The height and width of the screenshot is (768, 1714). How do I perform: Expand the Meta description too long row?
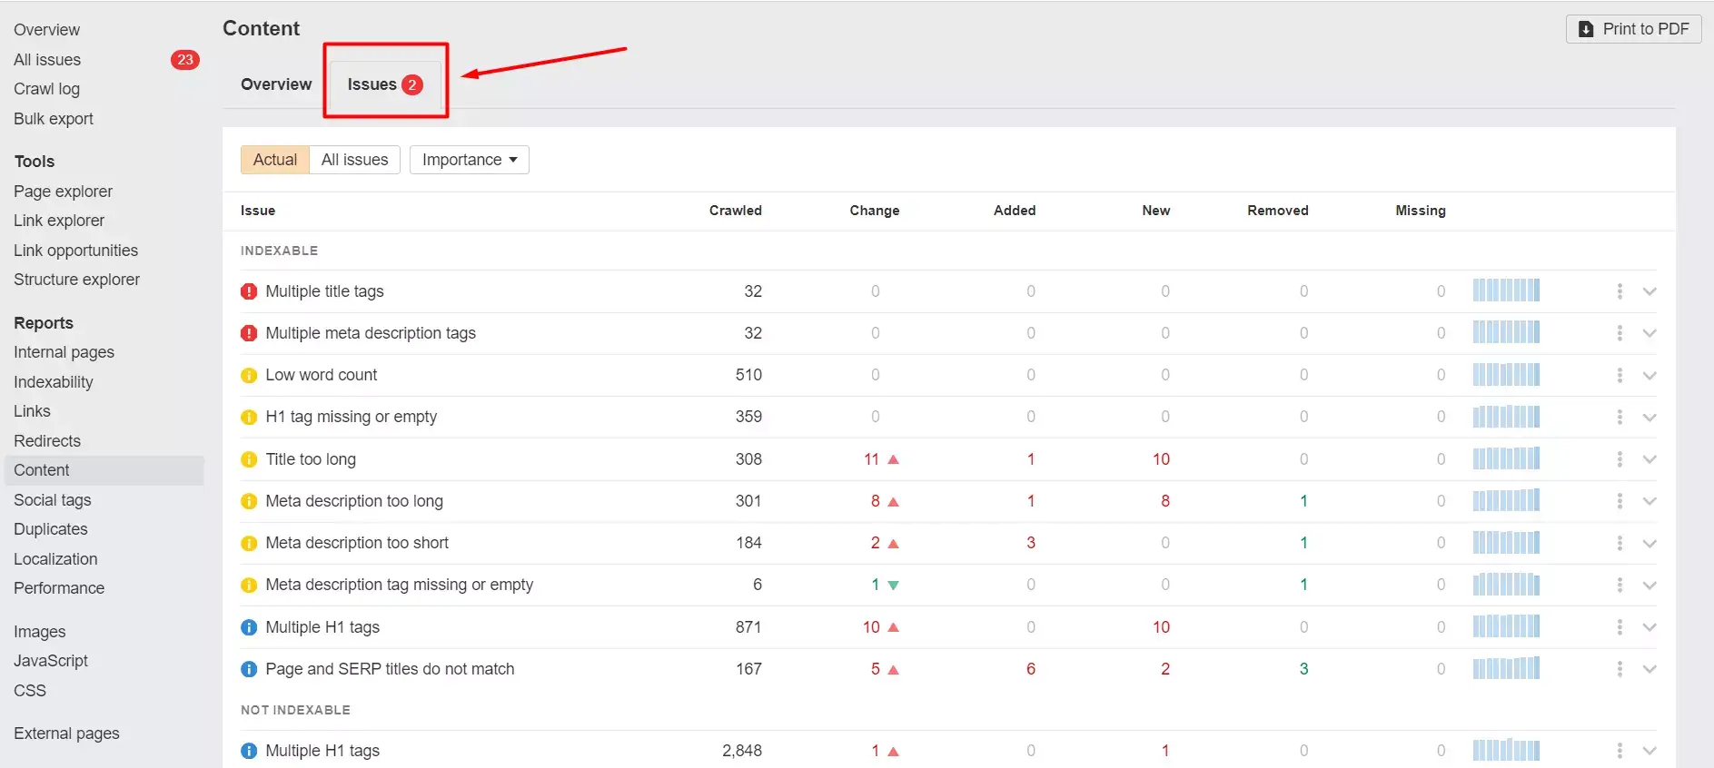pyautogui.click(x=1650, y=501)
